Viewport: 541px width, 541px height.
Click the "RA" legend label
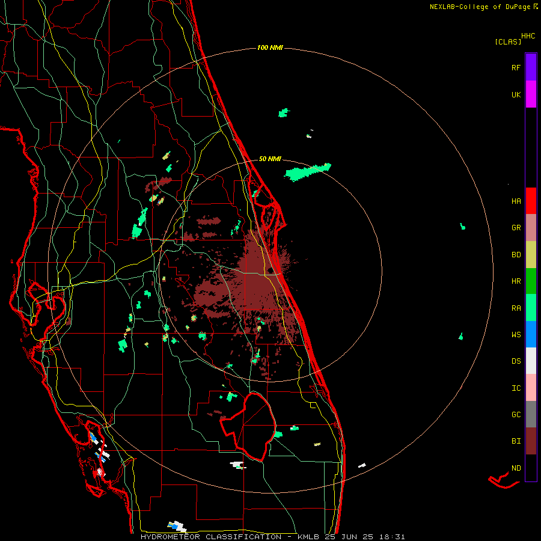[516, 308]
